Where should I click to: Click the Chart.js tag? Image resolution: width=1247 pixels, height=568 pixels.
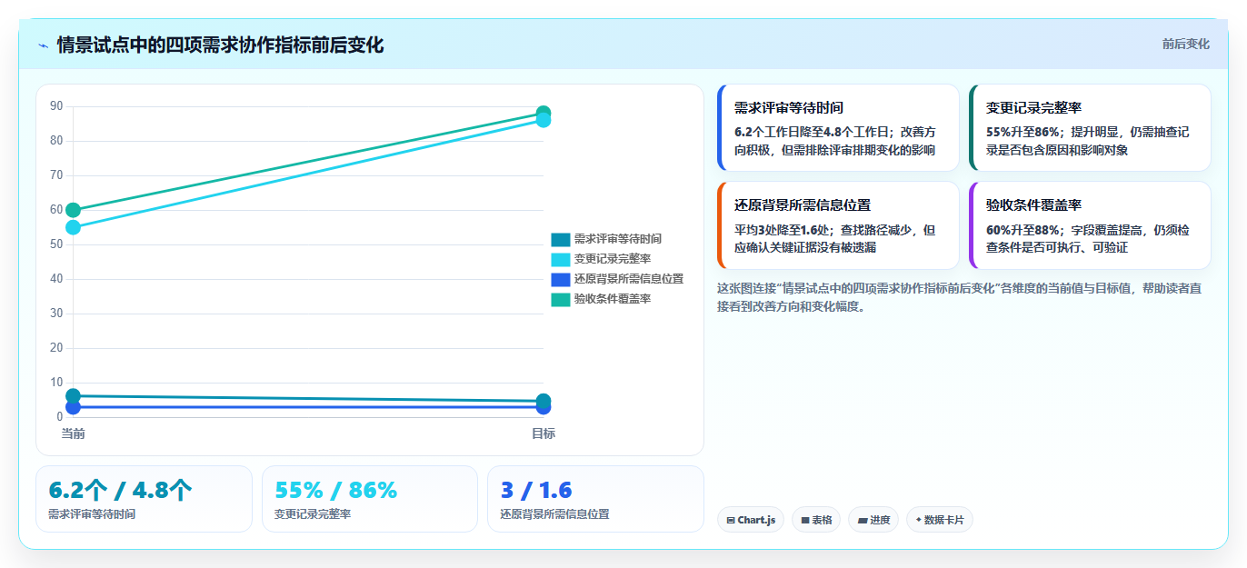751,520
